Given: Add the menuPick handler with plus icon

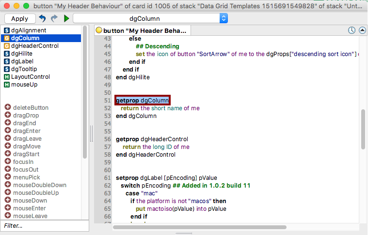Looking at the screenshot, I should point(8,176).
